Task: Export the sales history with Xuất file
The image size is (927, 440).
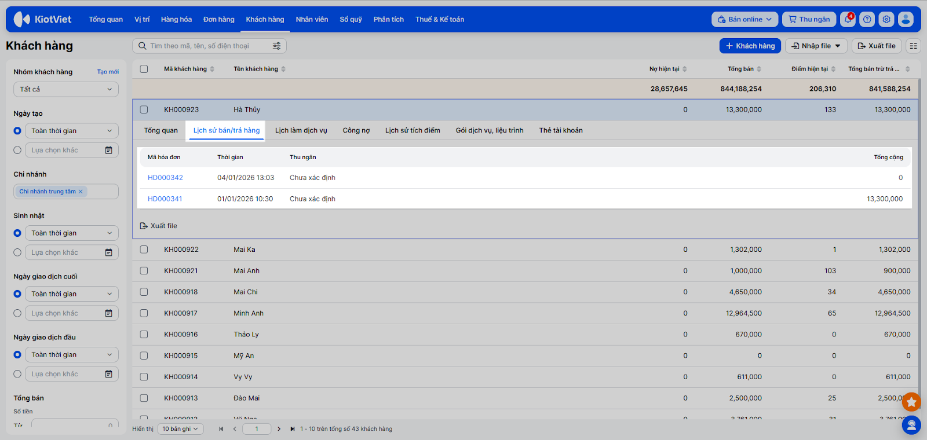Action: coord(159,226)
